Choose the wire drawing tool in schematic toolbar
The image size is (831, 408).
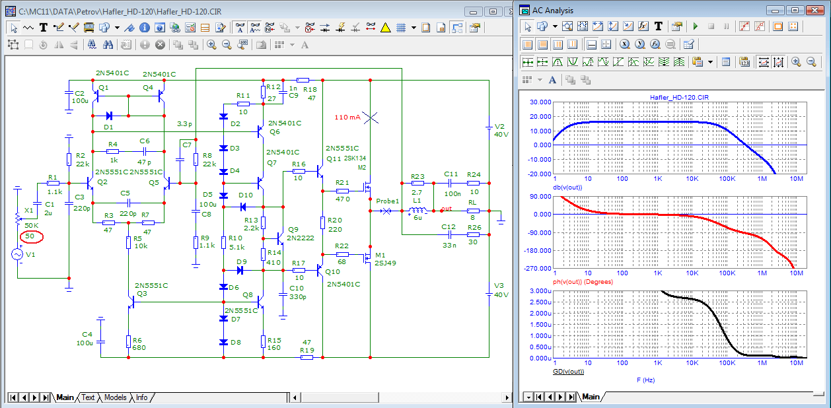[59, 27]
